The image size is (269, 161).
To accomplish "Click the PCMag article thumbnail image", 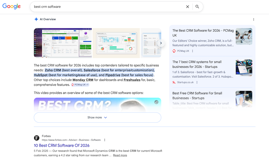I will [244, 37].
